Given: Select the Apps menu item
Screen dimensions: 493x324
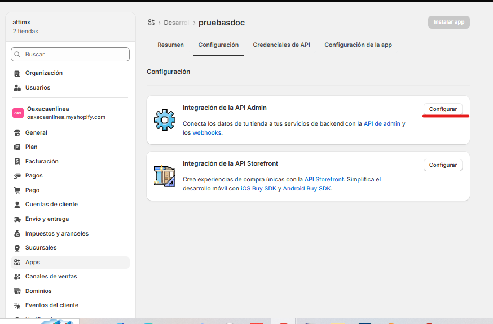Looking at the screenshot, I should (70, 263).
